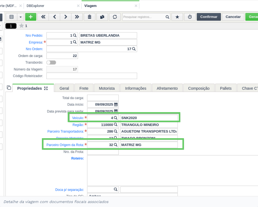Image resolution: width=258 pixels, height=207 pixels.
Task: Open Região lookup search icon
Action: [116, 125]
